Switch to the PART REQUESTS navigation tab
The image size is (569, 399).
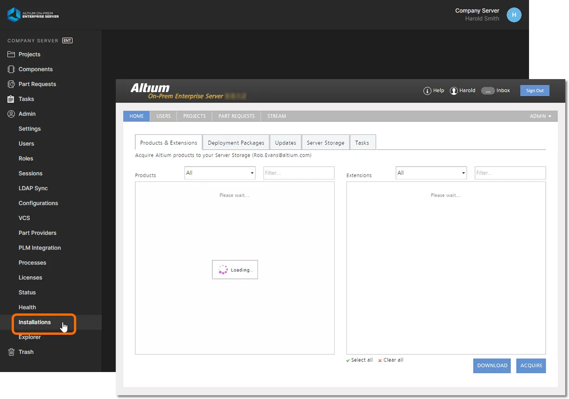tap(237, 116)
